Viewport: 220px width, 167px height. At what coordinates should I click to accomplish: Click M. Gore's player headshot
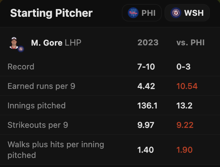[14, 43]
